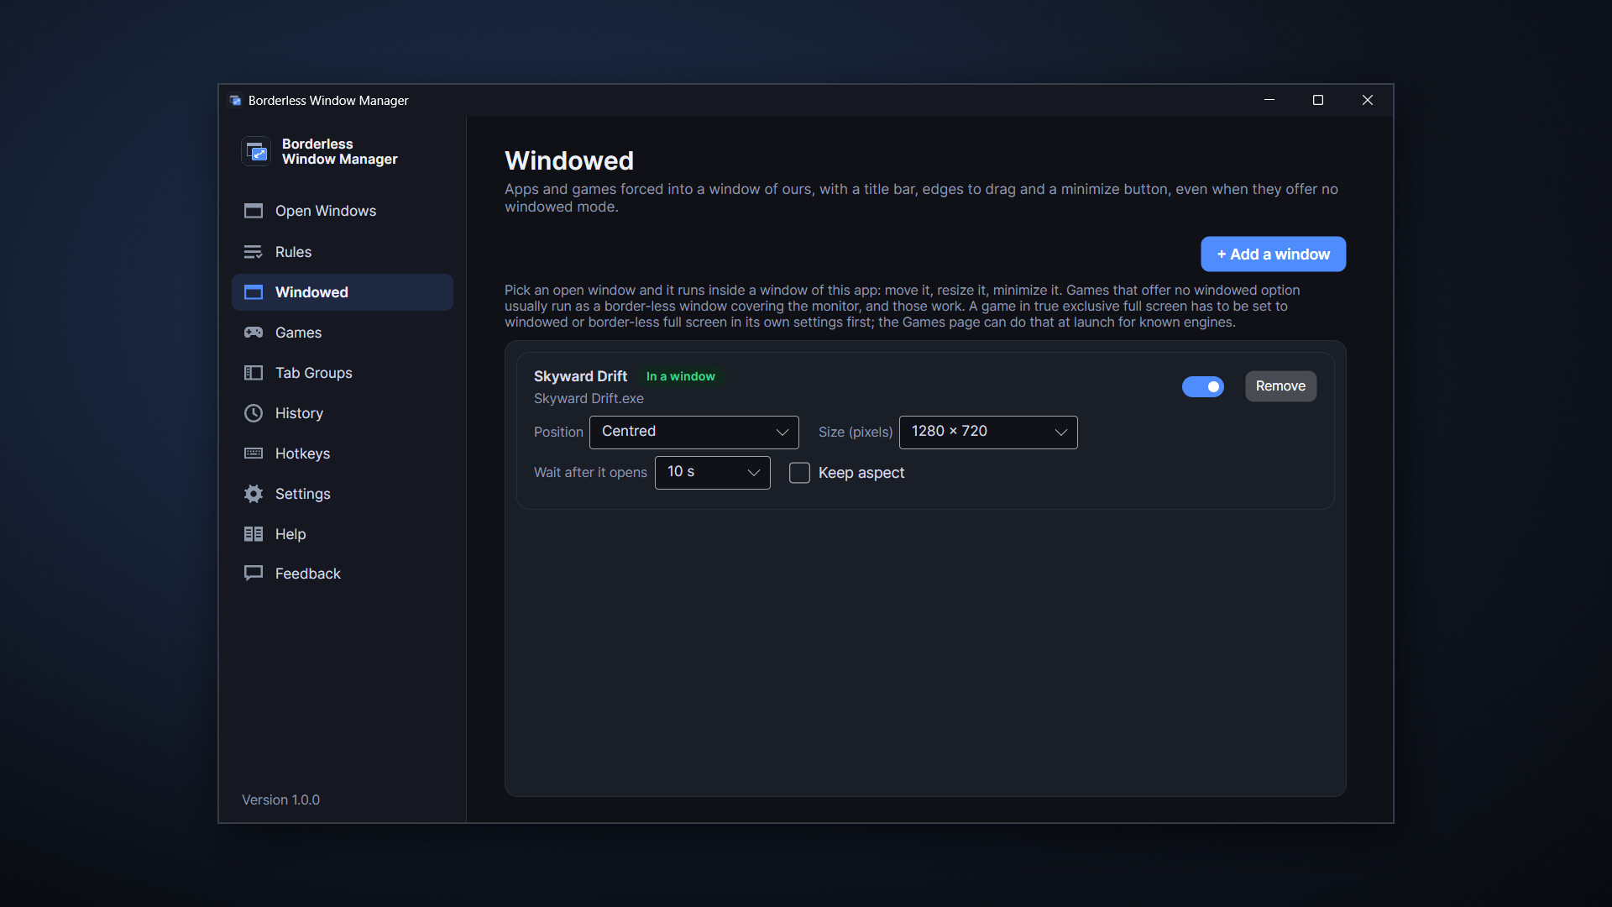
Task: Maximize the Borderless Window Manager window
Action: (1318, 100)
